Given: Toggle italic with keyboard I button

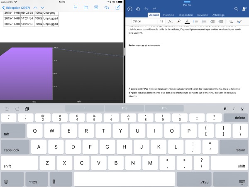Looking at the screenshot, I should [x=234, y=109].
